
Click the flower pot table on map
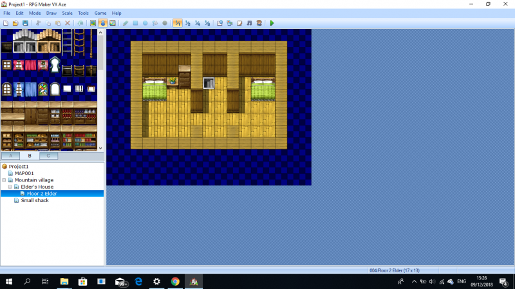[x=173, y=82]
